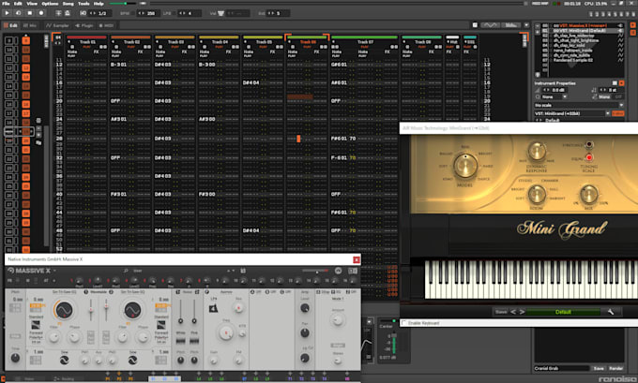Go to previous MiniGrand preset arrow
This screenshot has height=383, width=638.
coord(513,312)
